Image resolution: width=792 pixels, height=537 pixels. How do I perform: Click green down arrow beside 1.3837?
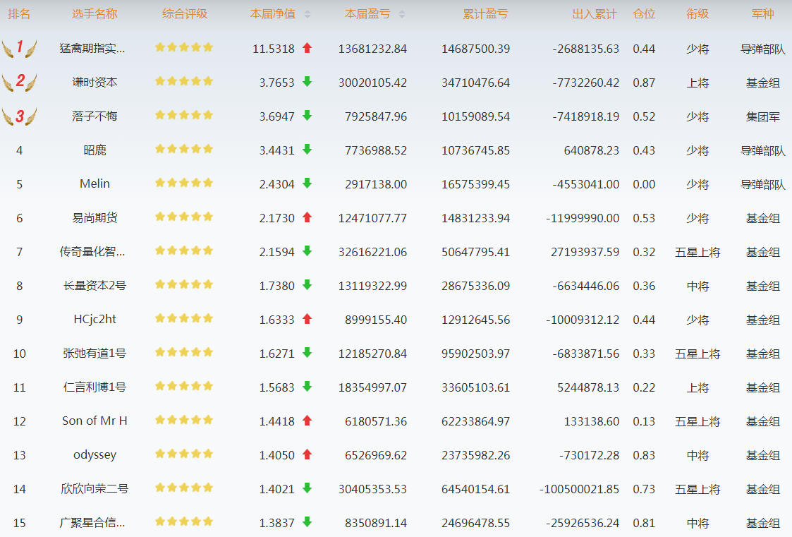coord(307,522)
